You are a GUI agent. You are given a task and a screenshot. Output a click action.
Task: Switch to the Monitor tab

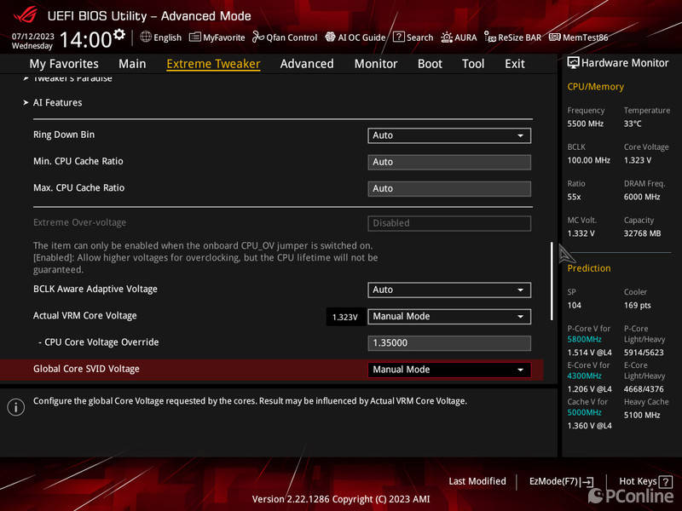[x=376, y=64]
